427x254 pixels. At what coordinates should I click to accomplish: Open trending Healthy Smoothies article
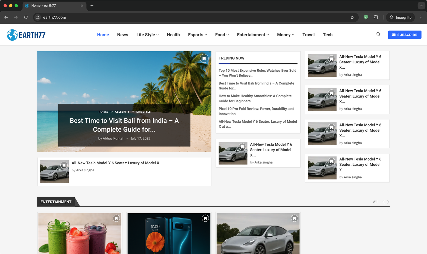tap(255, 98)
